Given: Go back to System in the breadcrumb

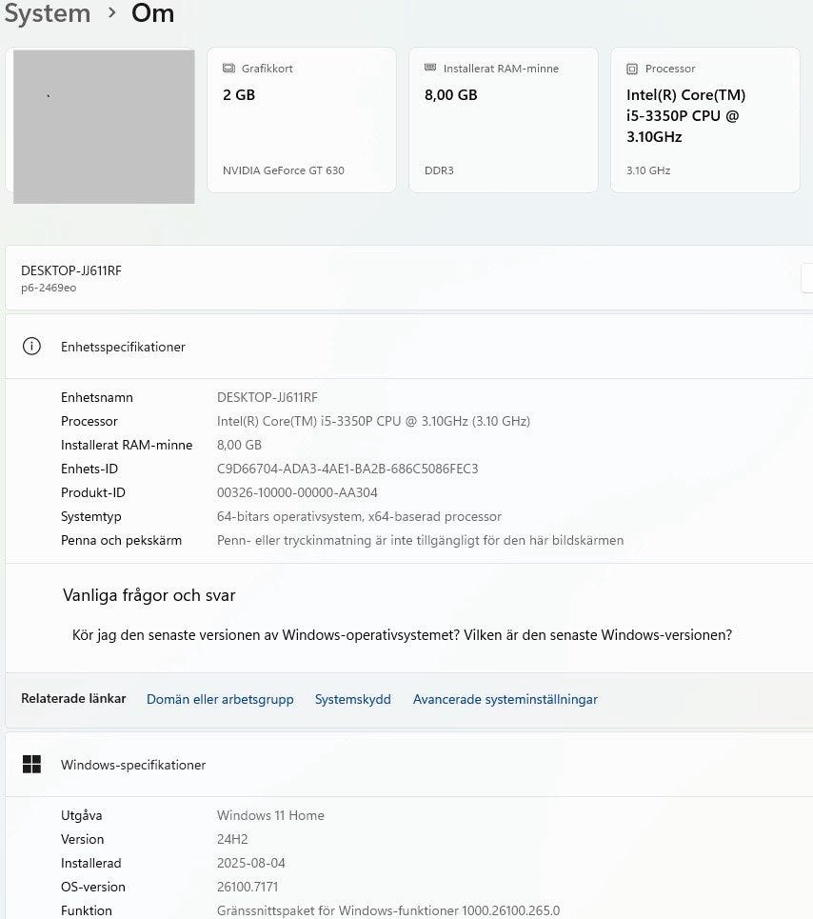Looking at the screenshot, I should (46, 13).
